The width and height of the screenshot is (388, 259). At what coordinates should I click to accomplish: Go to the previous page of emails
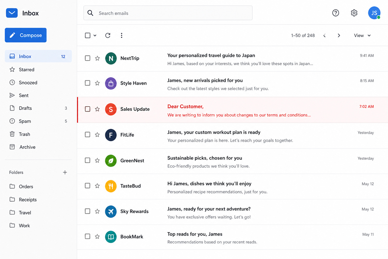(324, 35)
